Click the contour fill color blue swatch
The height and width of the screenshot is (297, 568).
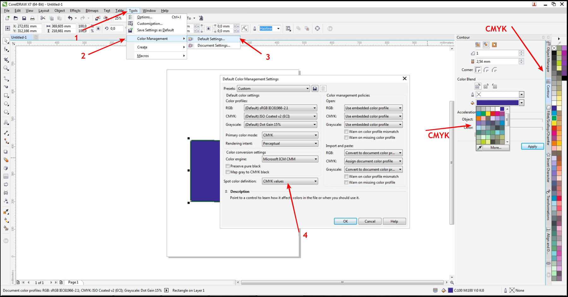pyautogui.click(x=497, y=103)
